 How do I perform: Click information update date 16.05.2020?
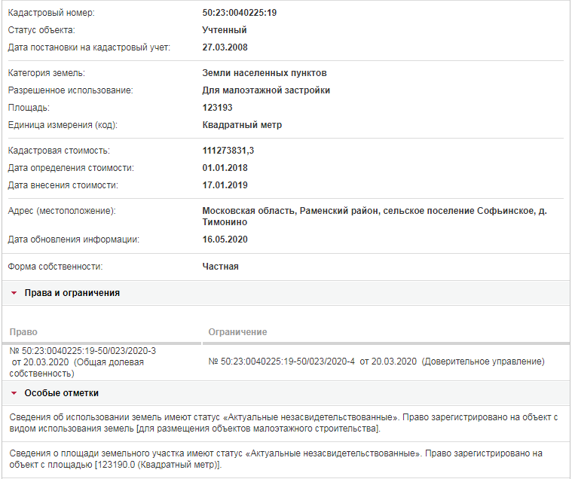[x=225, y=239]
